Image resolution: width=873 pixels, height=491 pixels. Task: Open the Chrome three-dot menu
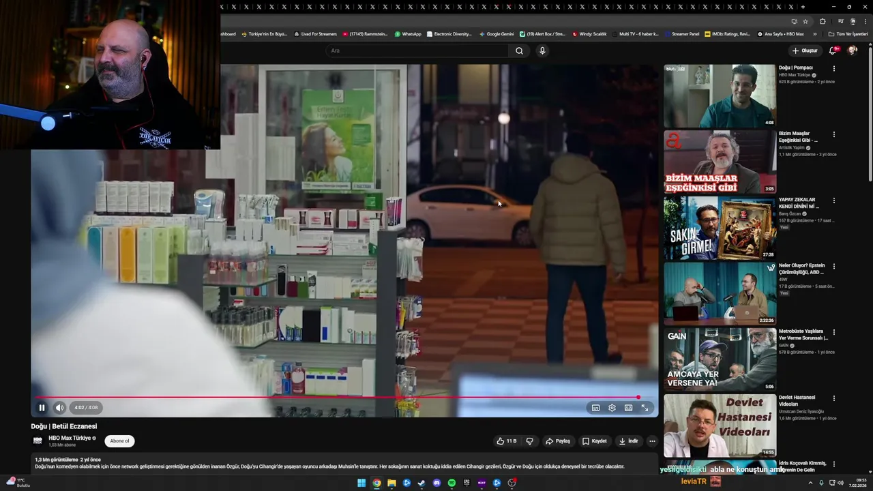pos(865,21)
